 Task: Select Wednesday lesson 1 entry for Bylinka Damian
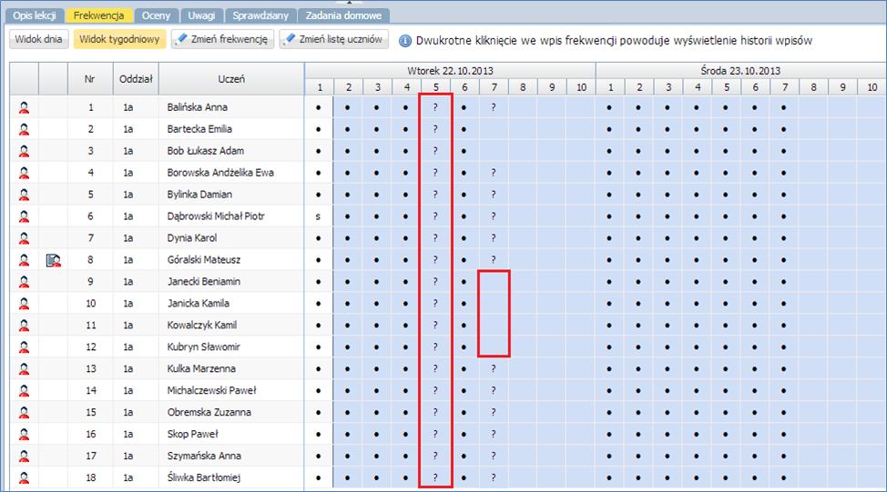(609, 195)
